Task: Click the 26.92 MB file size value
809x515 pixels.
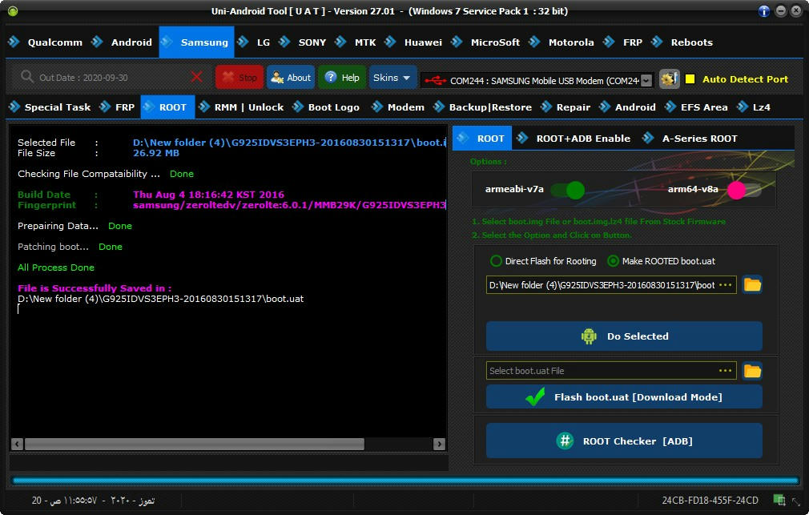Action: point(156,153)
